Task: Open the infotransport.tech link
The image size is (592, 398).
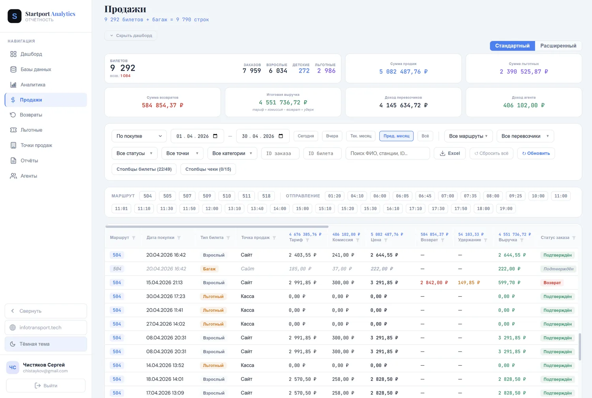Action: pos(46,327)
